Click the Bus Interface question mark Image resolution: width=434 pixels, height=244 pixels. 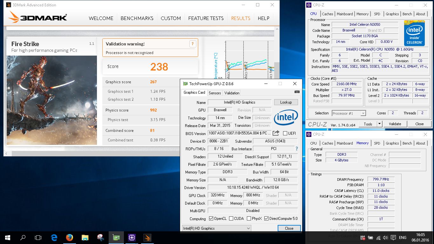pos(297,149)
